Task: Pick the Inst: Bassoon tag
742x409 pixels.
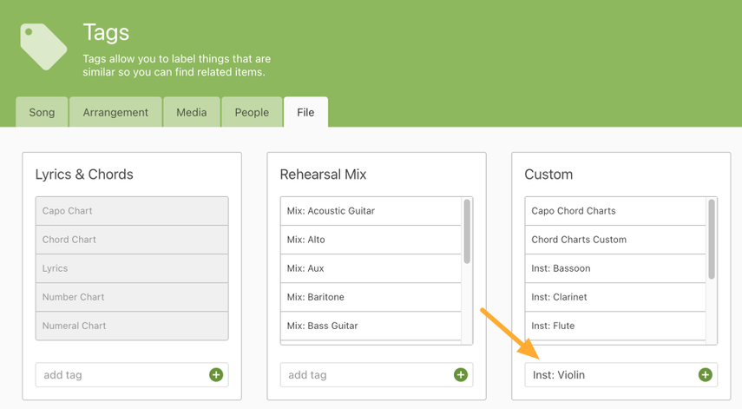Action: [x=615, y=268]
